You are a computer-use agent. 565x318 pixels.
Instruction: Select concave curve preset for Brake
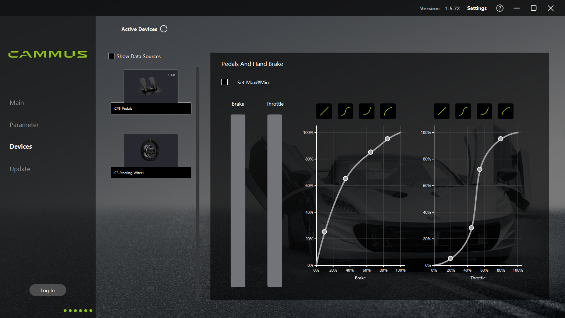click(367, 111)
